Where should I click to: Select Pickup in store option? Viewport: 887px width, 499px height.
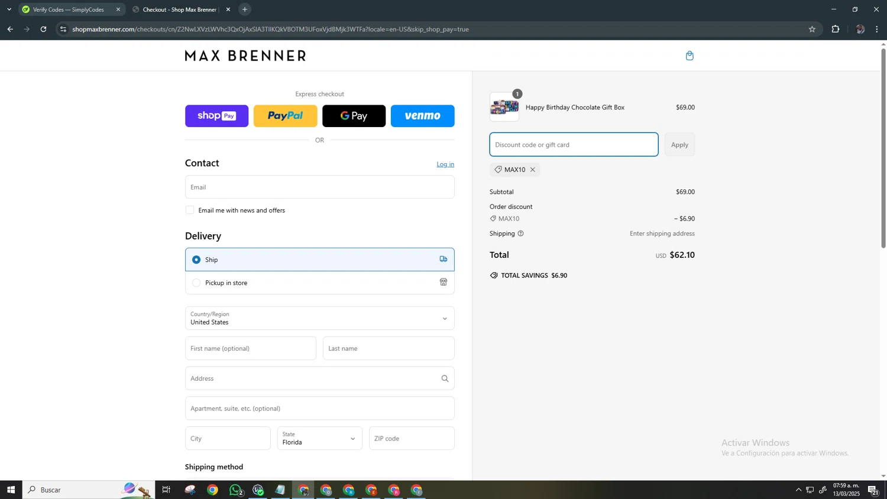[320, 283]
